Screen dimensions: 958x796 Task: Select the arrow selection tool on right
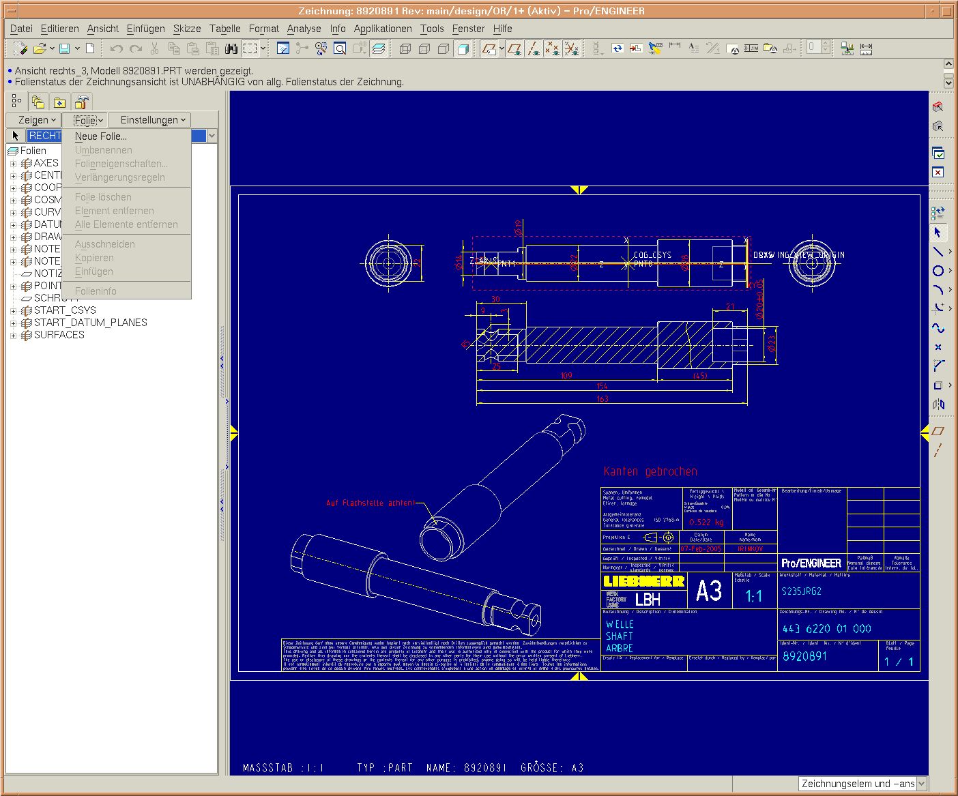pyautogui.click(x=938, y=233)
